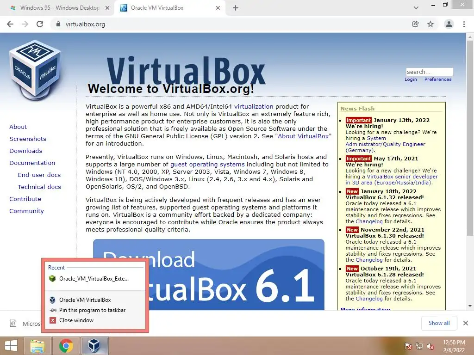Viewport: 474px width, 355px height.
Task: Click the Login link
Action: coord(411,80)
